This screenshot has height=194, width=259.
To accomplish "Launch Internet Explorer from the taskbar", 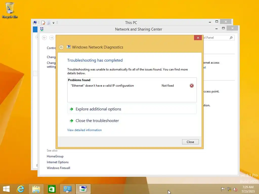I will tap(21, 189).
